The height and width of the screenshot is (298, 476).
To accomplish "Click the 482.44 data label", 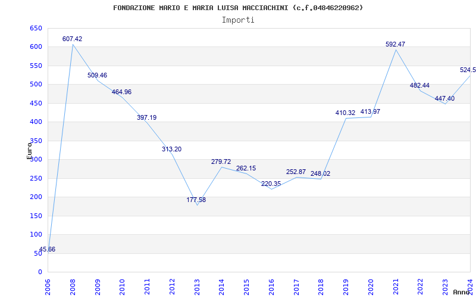I will [419, 86].
